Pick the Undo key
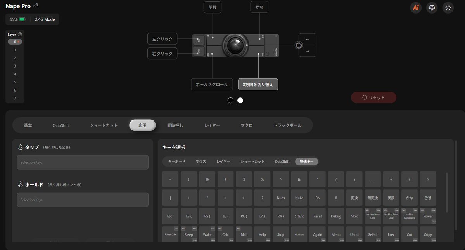Screen dimensions: 465x250 (x=354, y=234)
